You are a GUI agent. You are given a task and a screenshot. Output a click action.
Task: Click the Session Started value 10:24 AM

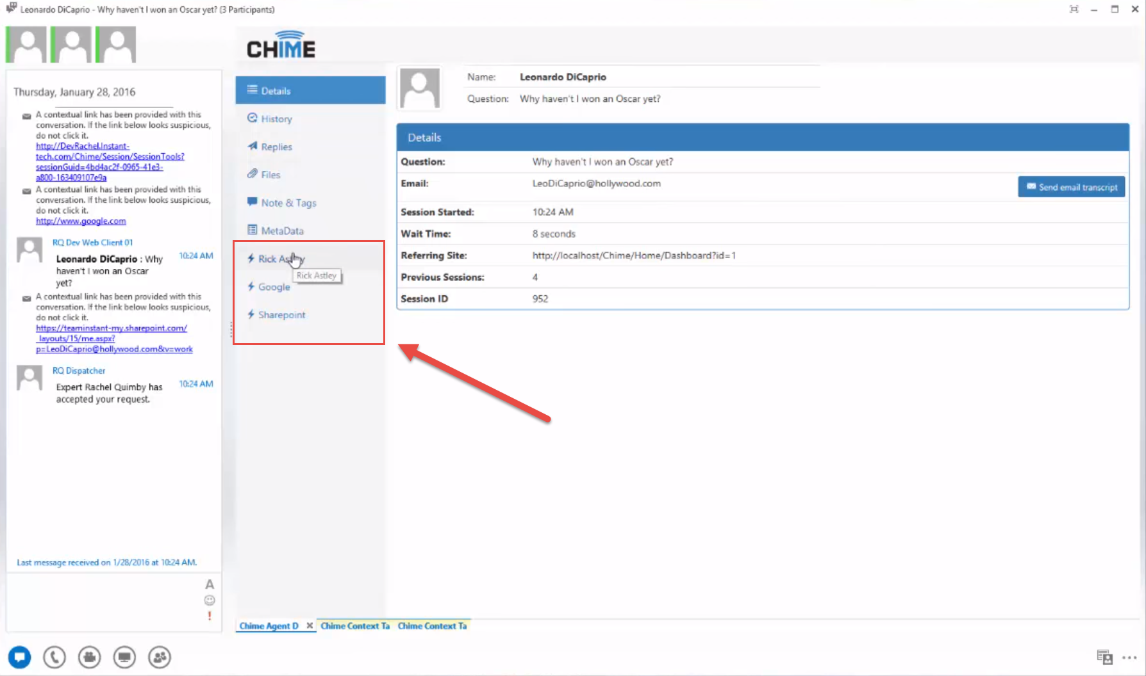click(552, 212)
